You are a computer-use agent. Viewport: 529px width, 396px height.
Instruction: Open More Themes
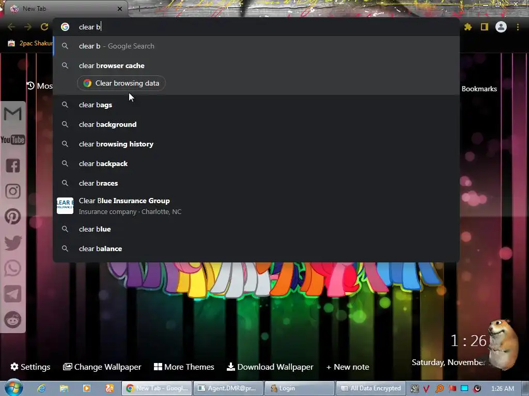pyautogui.click(x=184, y=367)
